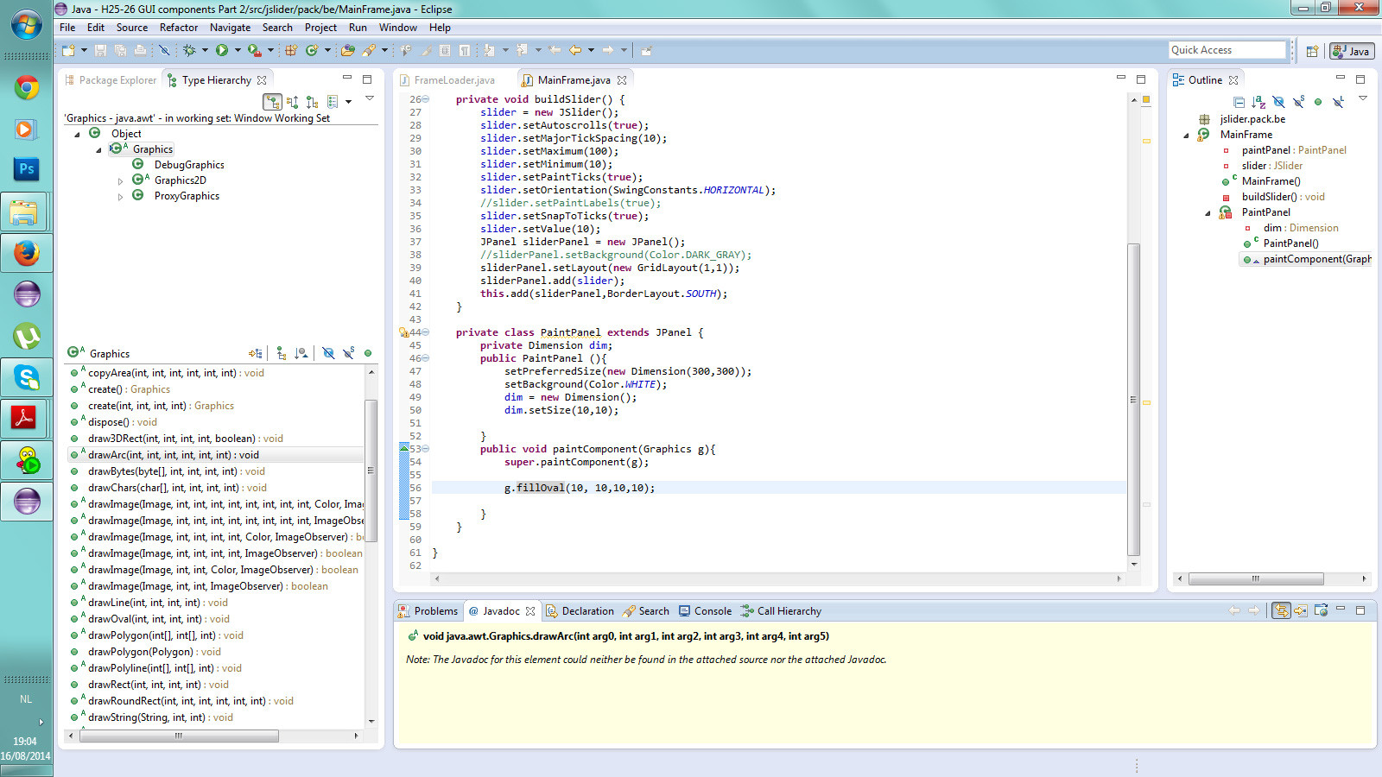
Task: Click the Run green play button
Action: [222, 50]
